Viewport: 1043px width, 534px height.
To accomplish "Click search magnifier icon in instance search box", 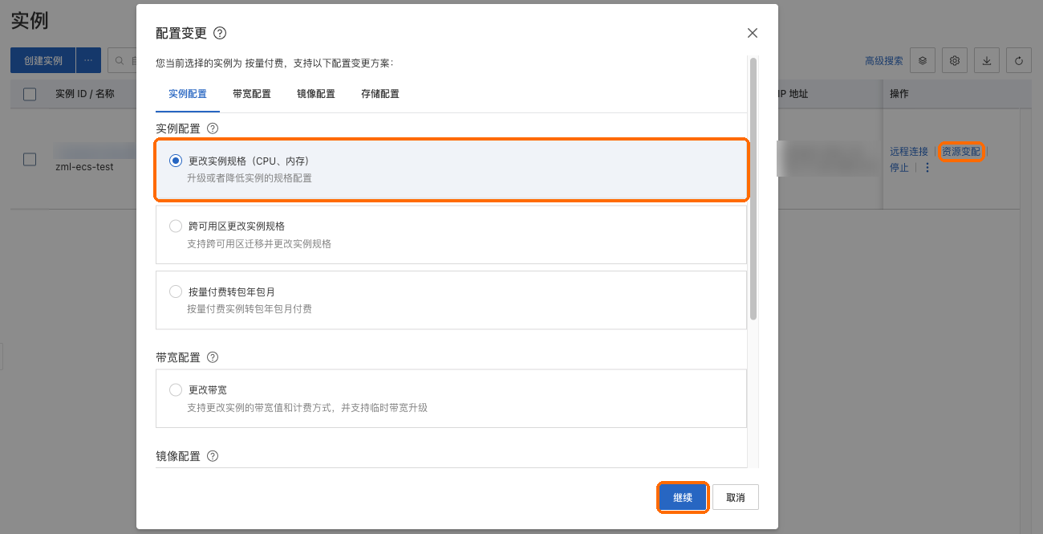I will tap(120, 60).
